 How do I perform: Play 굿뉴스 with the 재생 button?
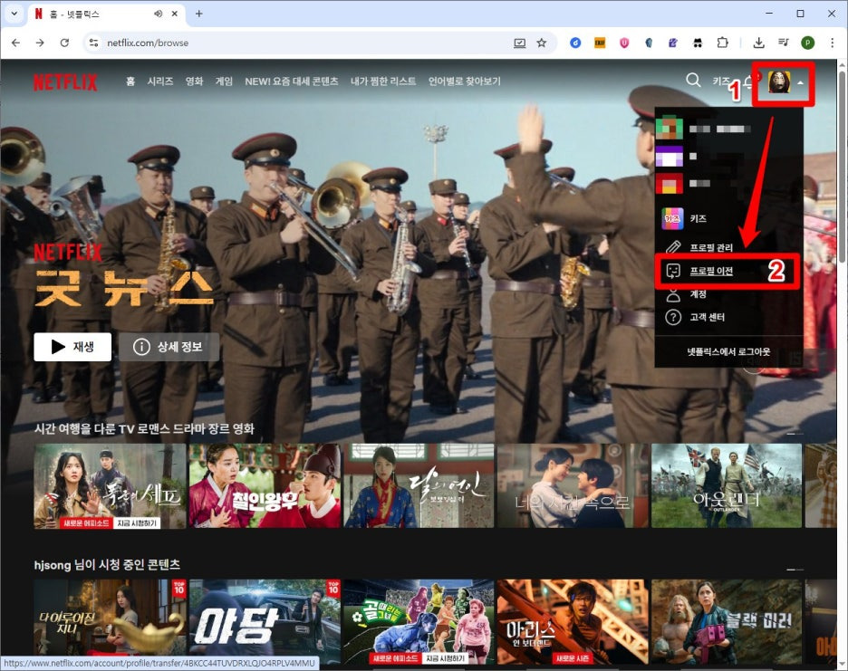[72, 347]
